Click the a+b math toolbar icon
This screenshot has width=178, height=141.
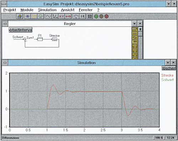click(x=68, y=16)
